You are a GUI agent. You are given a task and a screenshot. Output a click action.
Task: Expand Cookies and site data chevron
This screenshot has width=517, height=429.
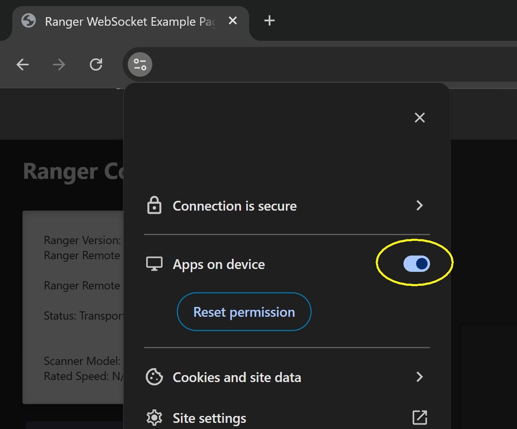(x=419, y=377)
